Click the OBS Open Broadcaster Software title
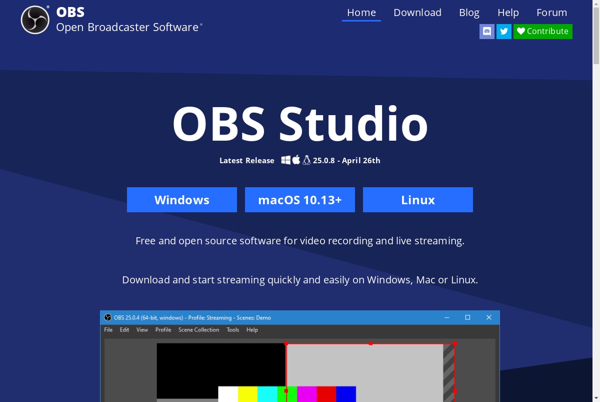Screen dimensions: 600x402 point(129,20)
